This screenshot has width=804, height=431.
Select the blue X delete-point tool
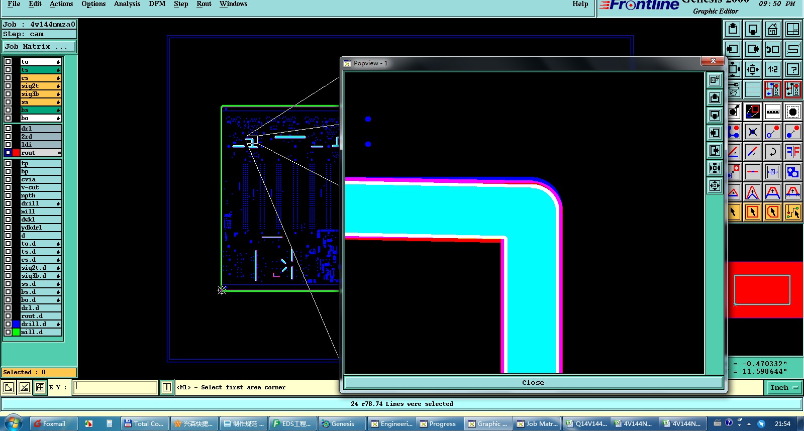[x=753, y=132]
